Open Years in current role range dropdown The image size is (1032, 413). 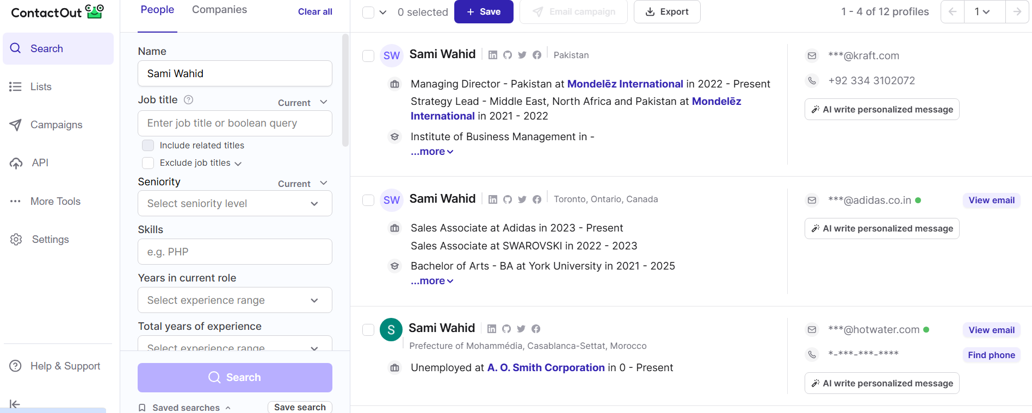pos(235,300)
